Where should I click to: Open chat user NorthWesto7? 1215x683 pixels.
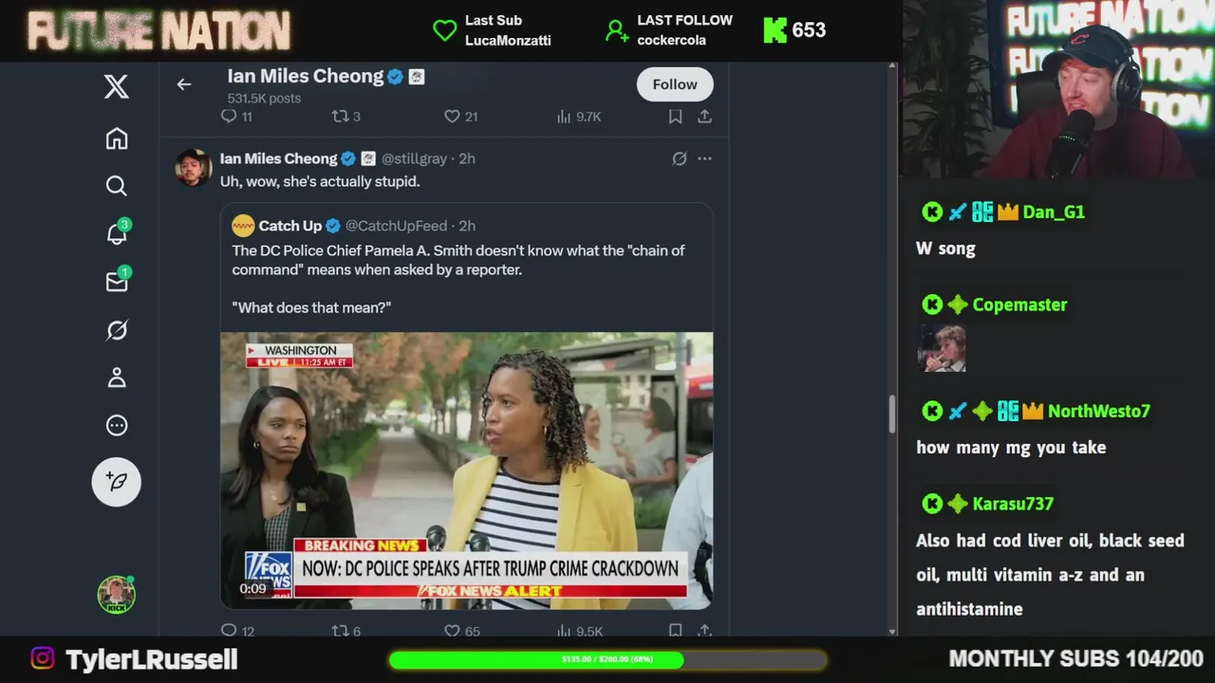click(1098, 412)
